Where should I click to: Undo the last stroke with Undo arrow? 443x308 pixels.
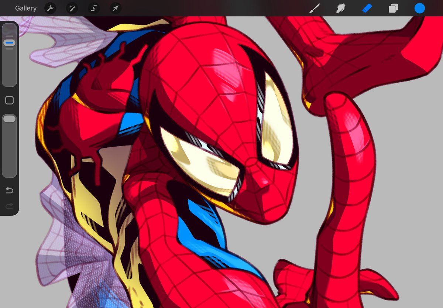coord(9,191)
